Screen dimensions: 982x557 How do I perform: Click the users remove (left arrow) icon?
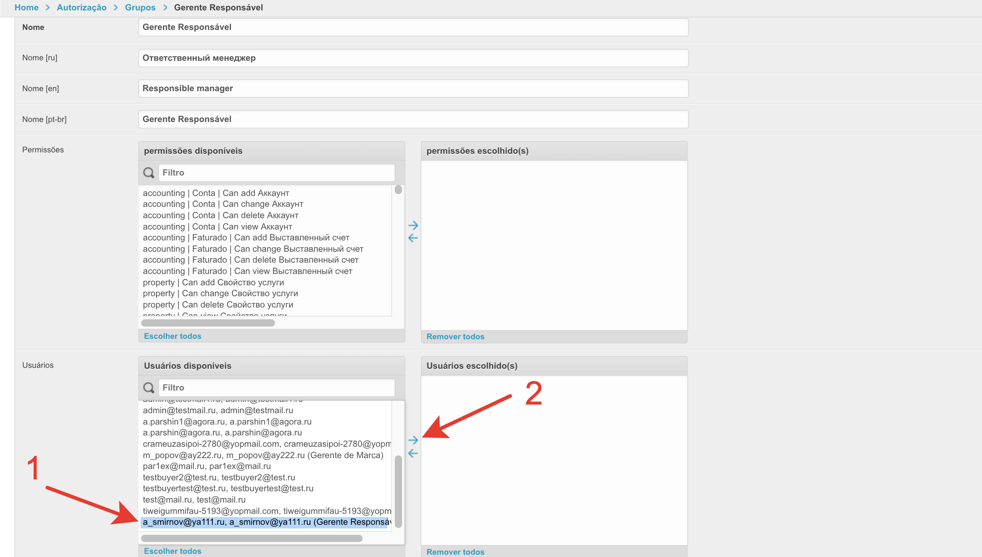coord(413,453)
